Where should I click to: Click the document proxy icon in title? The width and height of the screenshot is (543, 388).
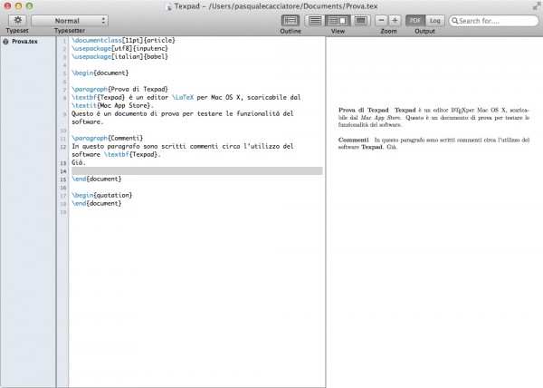168,6
